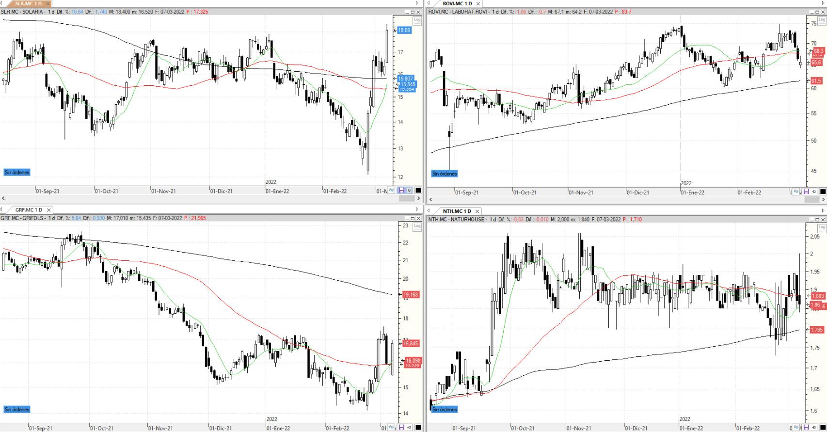Open indicators icon in the NATURHOUSE chart
The height and width of the screenshot is (432, 827).
[796, 428]
